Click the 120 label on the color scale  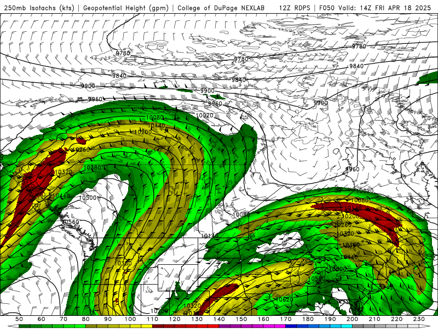point(175,319)
